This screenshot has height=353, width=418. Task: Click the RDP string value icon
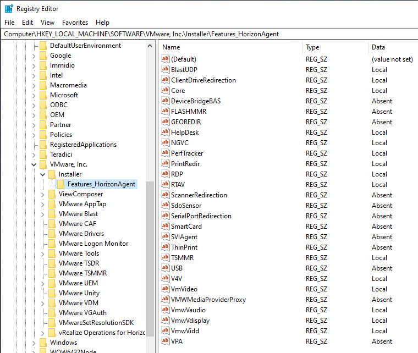tap(166, 174)
